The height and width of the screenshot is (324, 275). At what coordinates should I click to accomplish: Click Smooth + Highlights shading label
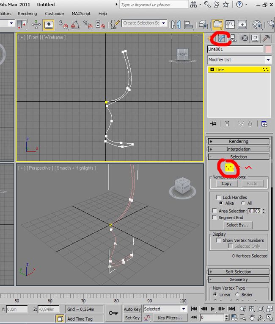coord(75,168)
